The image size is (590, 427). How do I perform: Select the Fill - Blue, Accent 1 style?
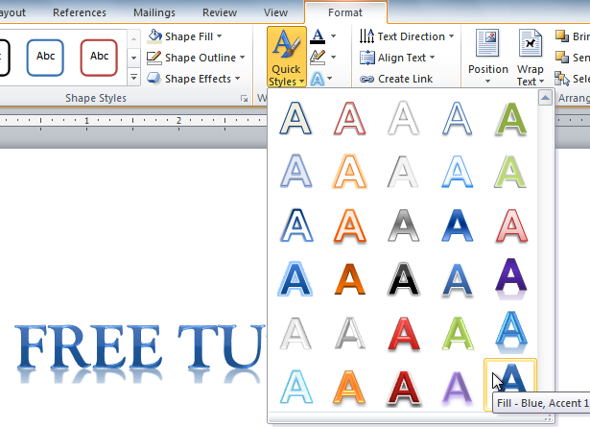coord(511,382)
